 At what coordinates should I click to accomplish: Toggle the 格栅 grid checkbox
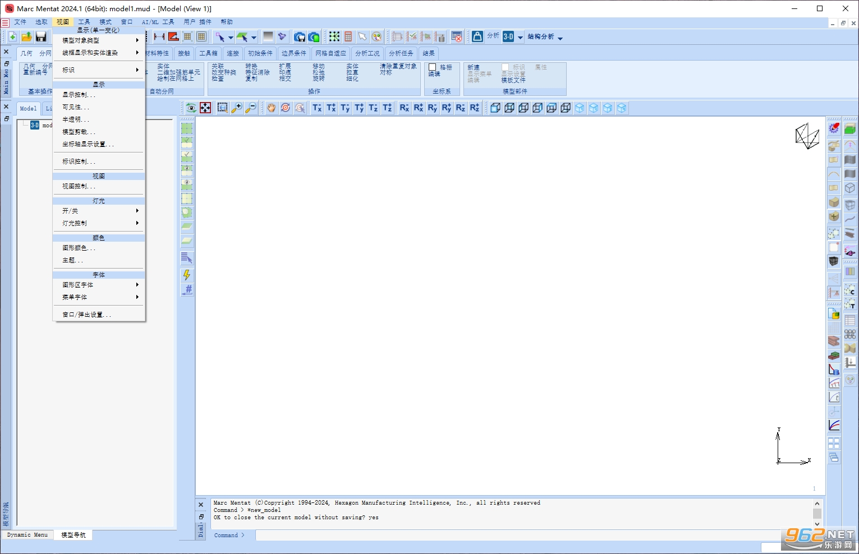(433, 67)
